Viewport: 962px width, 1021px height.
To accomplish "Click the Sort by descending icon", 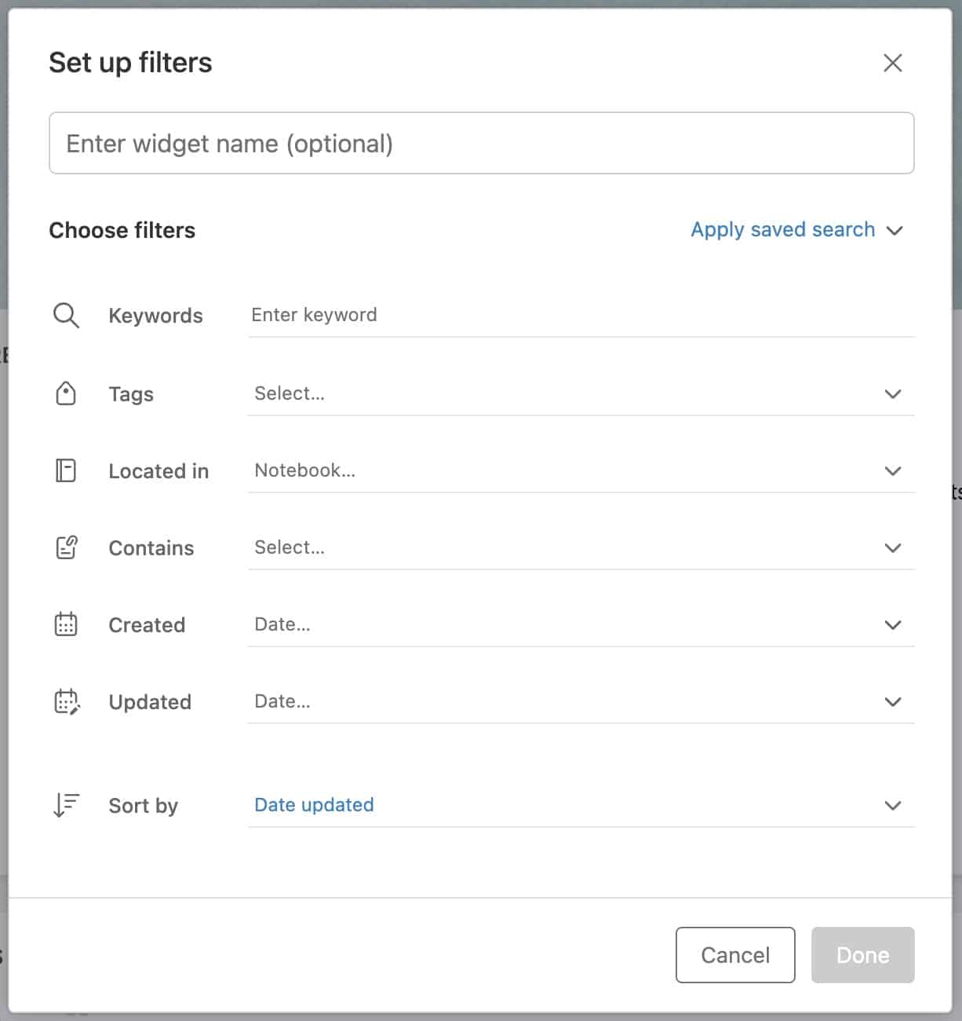I will tap(66, 805).
